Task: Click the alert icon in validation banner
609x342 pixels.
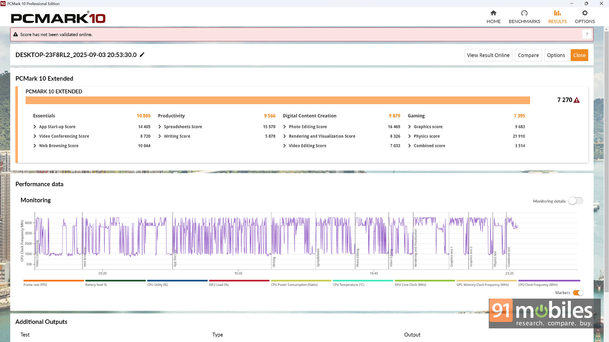Action: [x=16, y=35]
